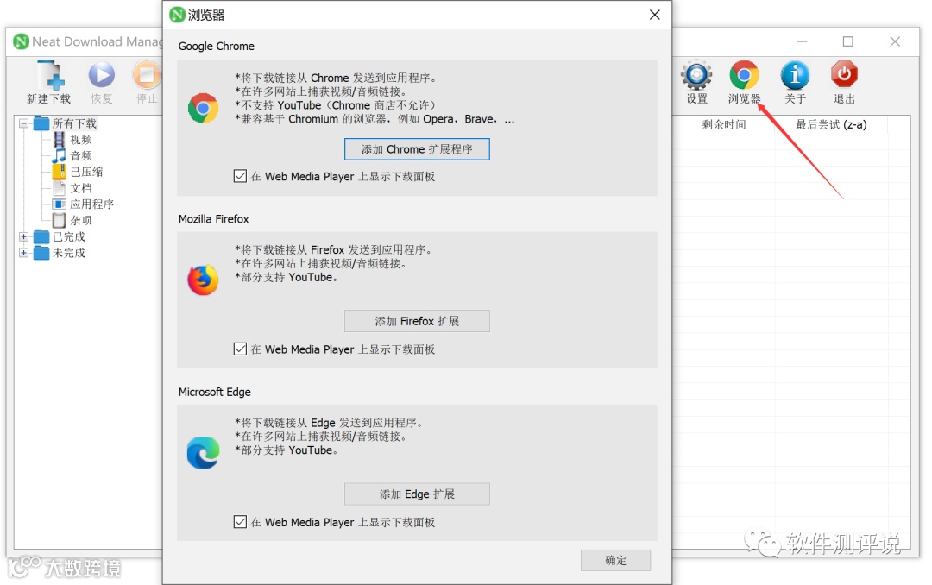This screenshot has height=585, width=932.
Task: Open the 关于 about info icon
Action: (795, 75)
